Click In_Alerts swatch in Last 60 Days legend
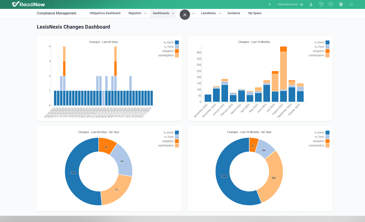The image size is (365, 222). pos(177,42)
